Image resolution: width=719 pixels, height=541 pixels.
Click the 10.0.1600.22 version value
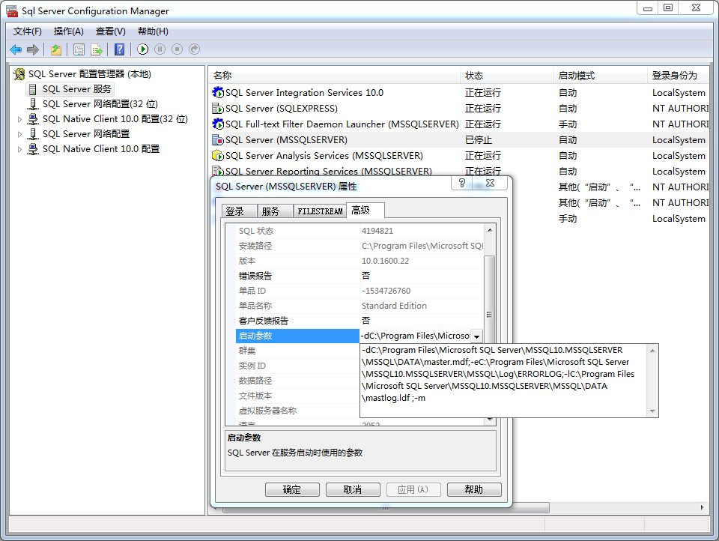385,261
